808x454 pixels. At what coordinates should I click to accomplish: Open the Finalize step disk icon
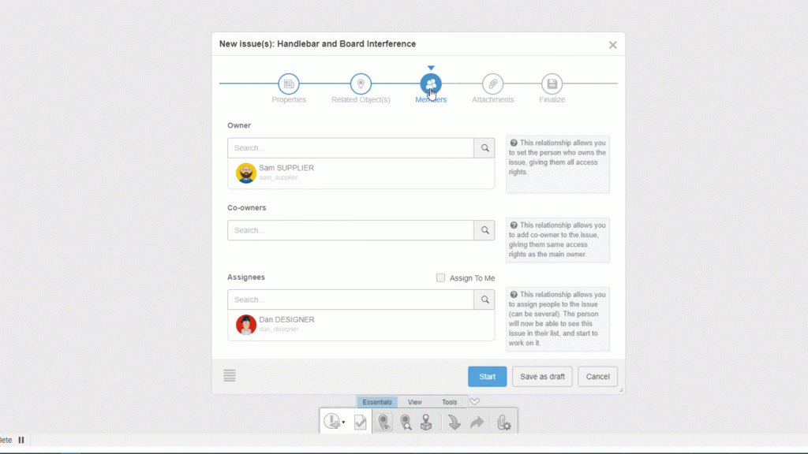(x=552, y=84)
